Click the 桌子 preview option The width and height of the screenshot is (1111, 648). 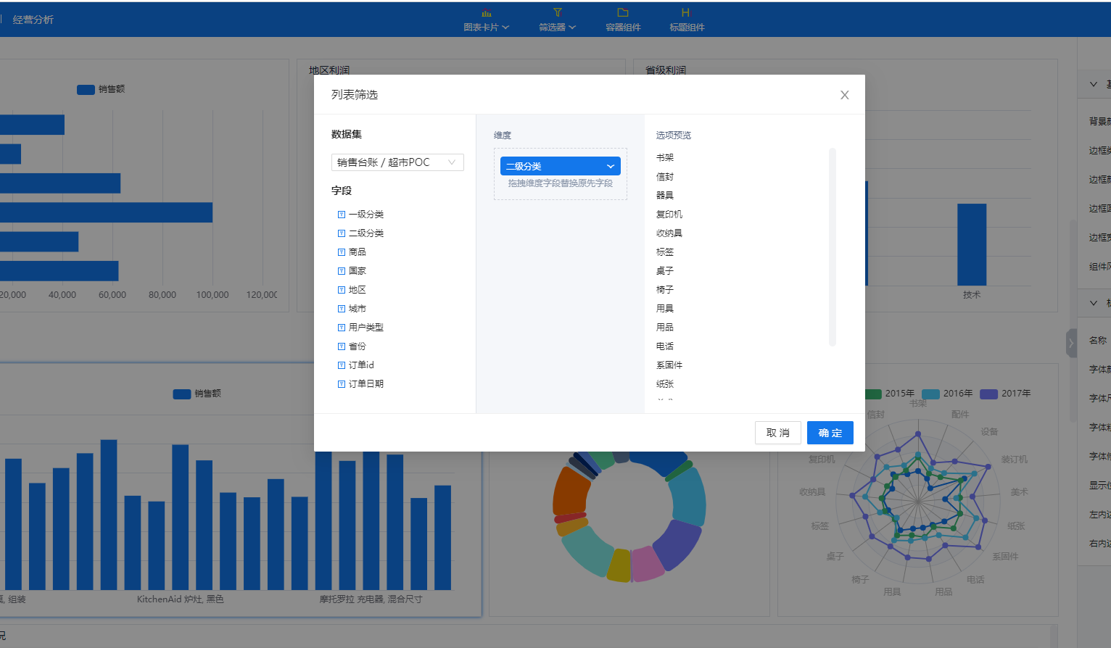[x=665, y=270]
